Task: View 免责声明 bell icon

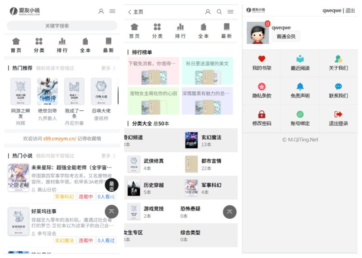Action: 300,87
